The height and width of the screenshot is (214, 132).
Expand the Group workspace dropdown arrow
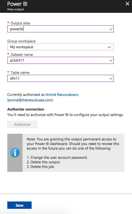point(109,47)
